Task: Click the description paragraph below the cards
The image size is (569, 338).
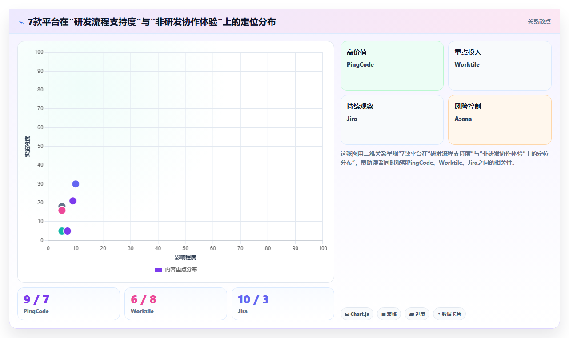Action: tap(445, 158)
